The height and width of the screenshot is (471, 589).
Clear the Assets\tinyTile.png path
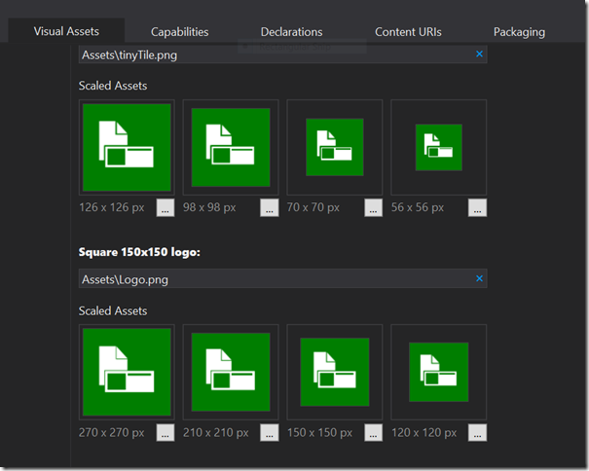coord(479,54)
